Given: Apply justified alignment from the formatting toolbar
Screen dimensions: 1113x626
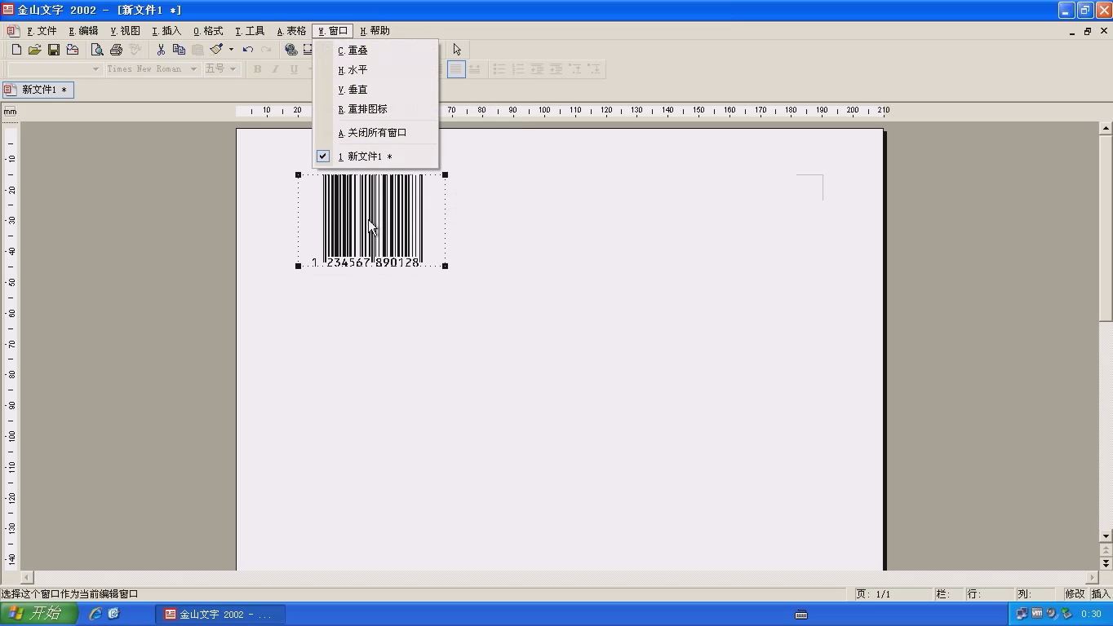Looking at the screenshot, I should pos(456,69).
